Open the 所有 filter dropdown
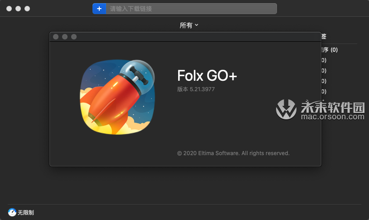This screenshot has height=220, width=369. pyautogui.click(x=189, y=25)
